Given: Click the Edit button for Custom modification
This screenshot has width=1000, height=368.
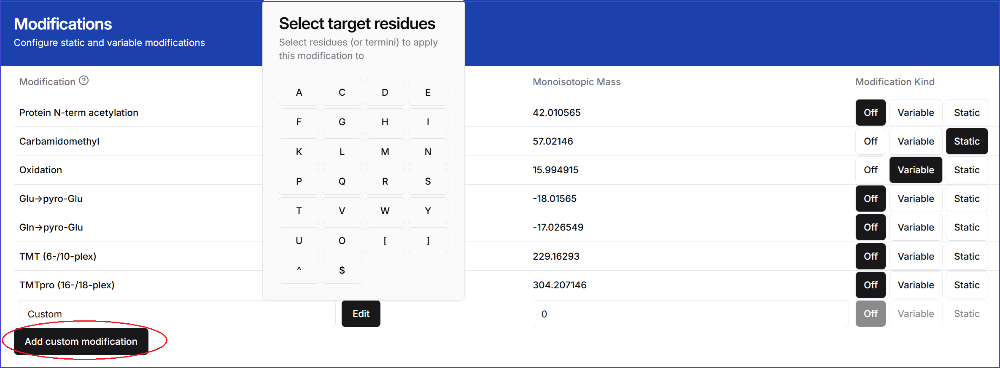Looking at the screenshot, I should pos(361,314).
